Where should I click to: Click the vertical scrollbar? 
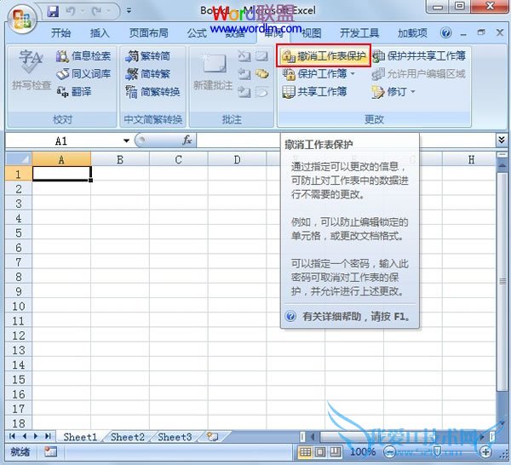pos(502,280)
